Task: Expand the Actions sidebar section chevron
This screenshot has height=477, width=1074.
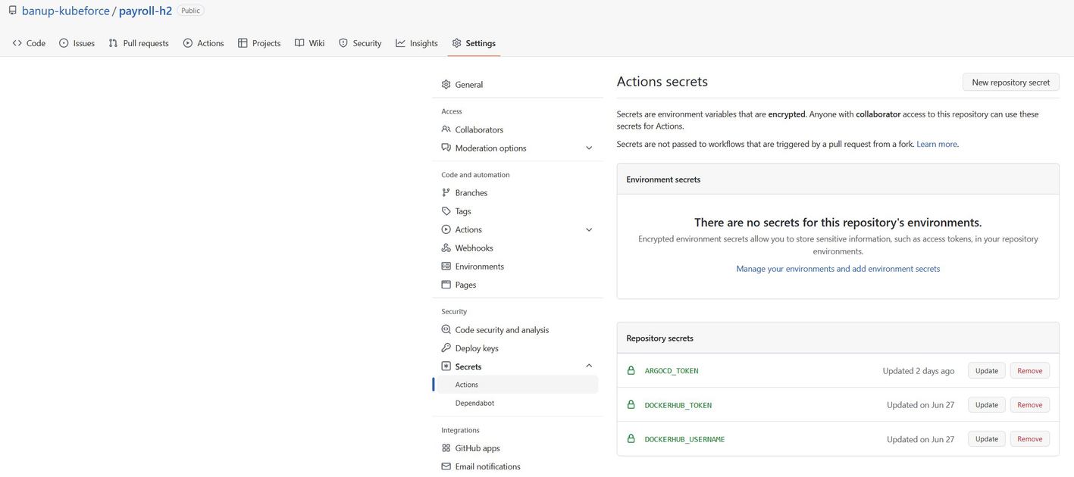Action: (589, 230)
